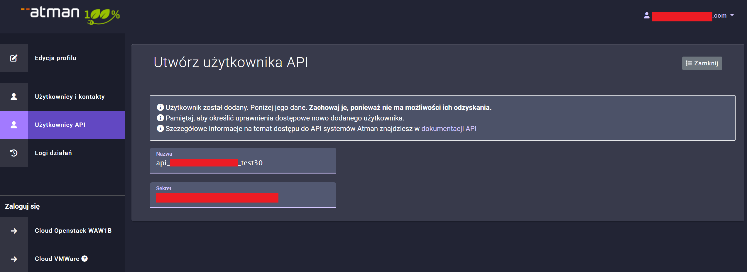
Task: Open Edycja profilu menu item
Action: 55,58
